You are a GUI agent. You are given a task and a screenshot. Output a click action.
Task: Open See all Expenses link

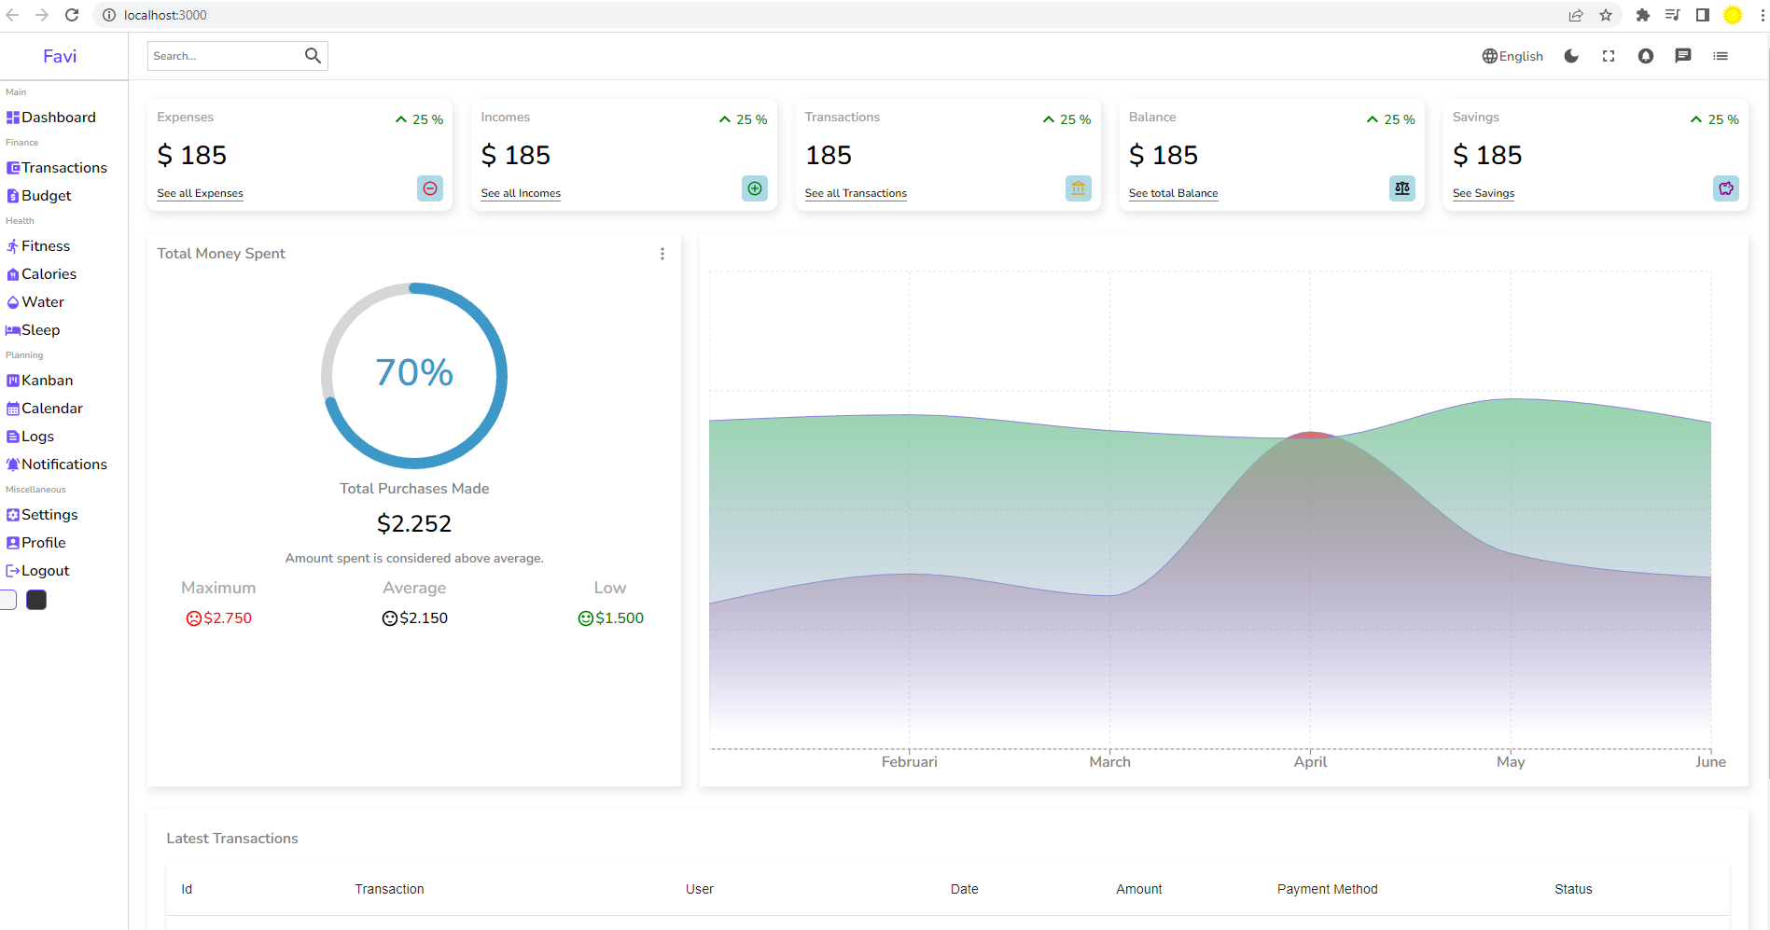[199, 193]
